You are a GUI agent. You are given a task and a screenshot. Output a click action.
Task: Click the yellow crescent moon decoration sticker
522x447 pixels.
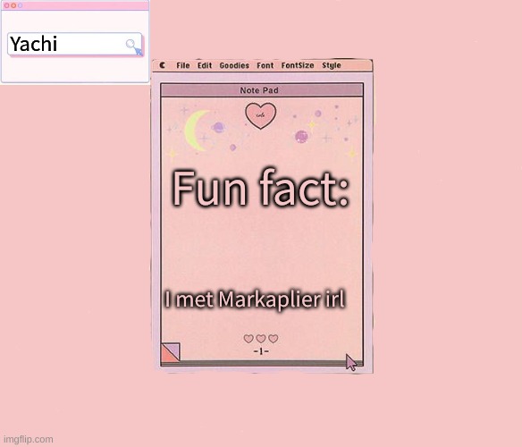[197, 131]
